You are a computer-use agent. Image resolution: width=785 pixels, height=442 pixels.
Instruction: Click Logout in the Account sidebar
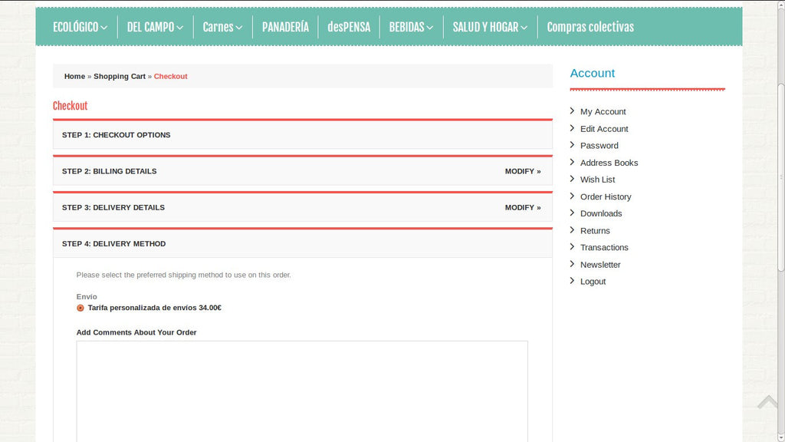click(593, 282)
